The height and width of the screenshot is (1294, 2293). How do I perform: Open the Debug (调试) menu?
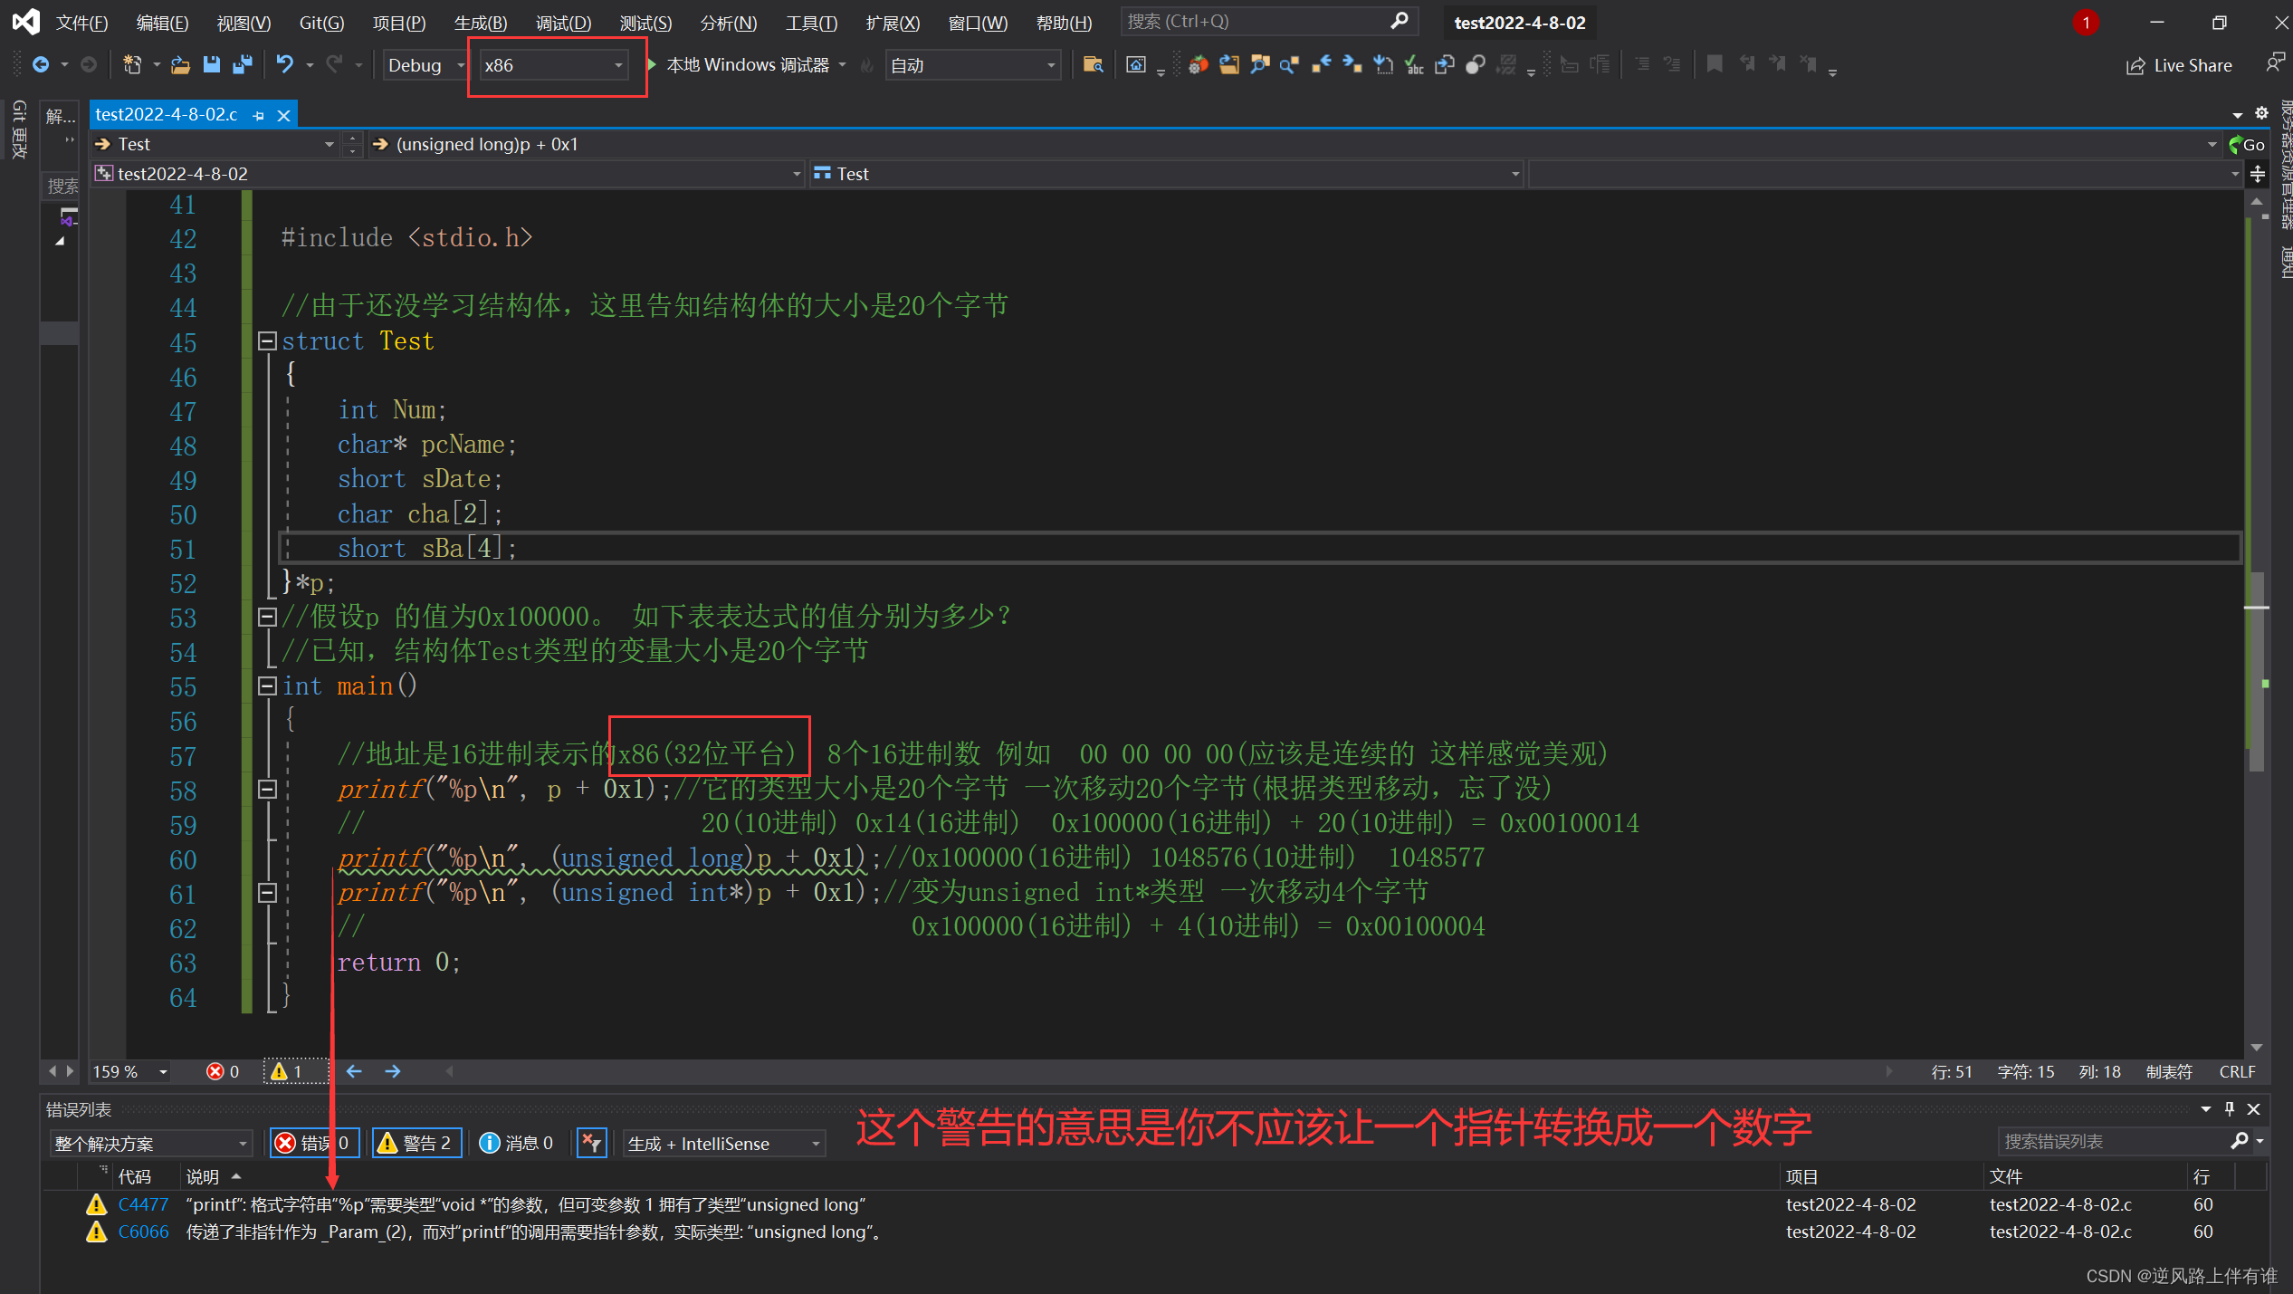coord(562,23)
